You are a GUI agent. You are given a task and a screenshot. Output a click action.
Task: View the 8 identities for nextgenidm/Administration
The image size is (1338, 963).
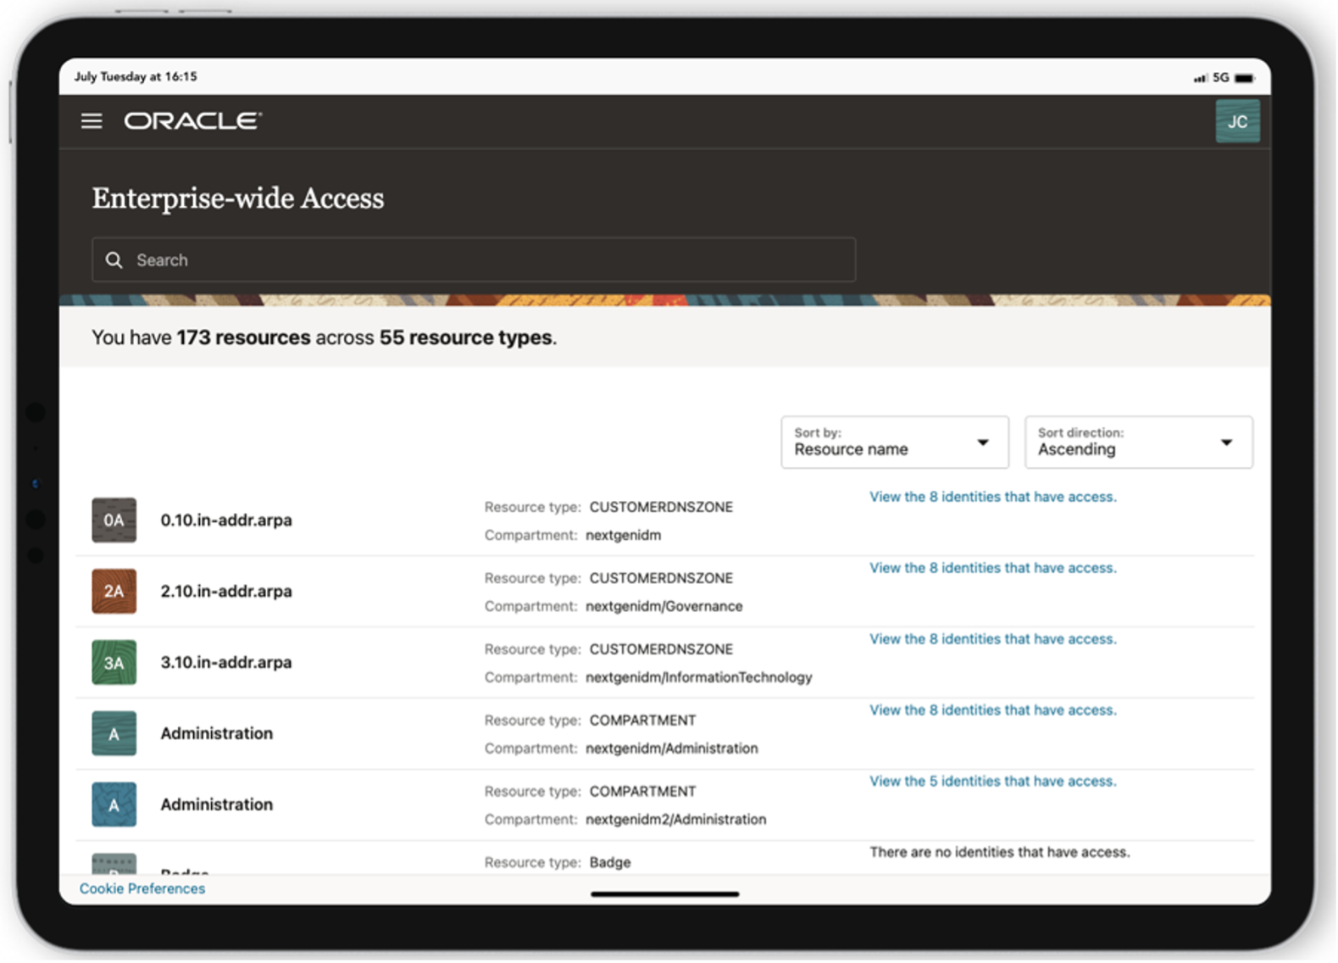coord(993,711)
